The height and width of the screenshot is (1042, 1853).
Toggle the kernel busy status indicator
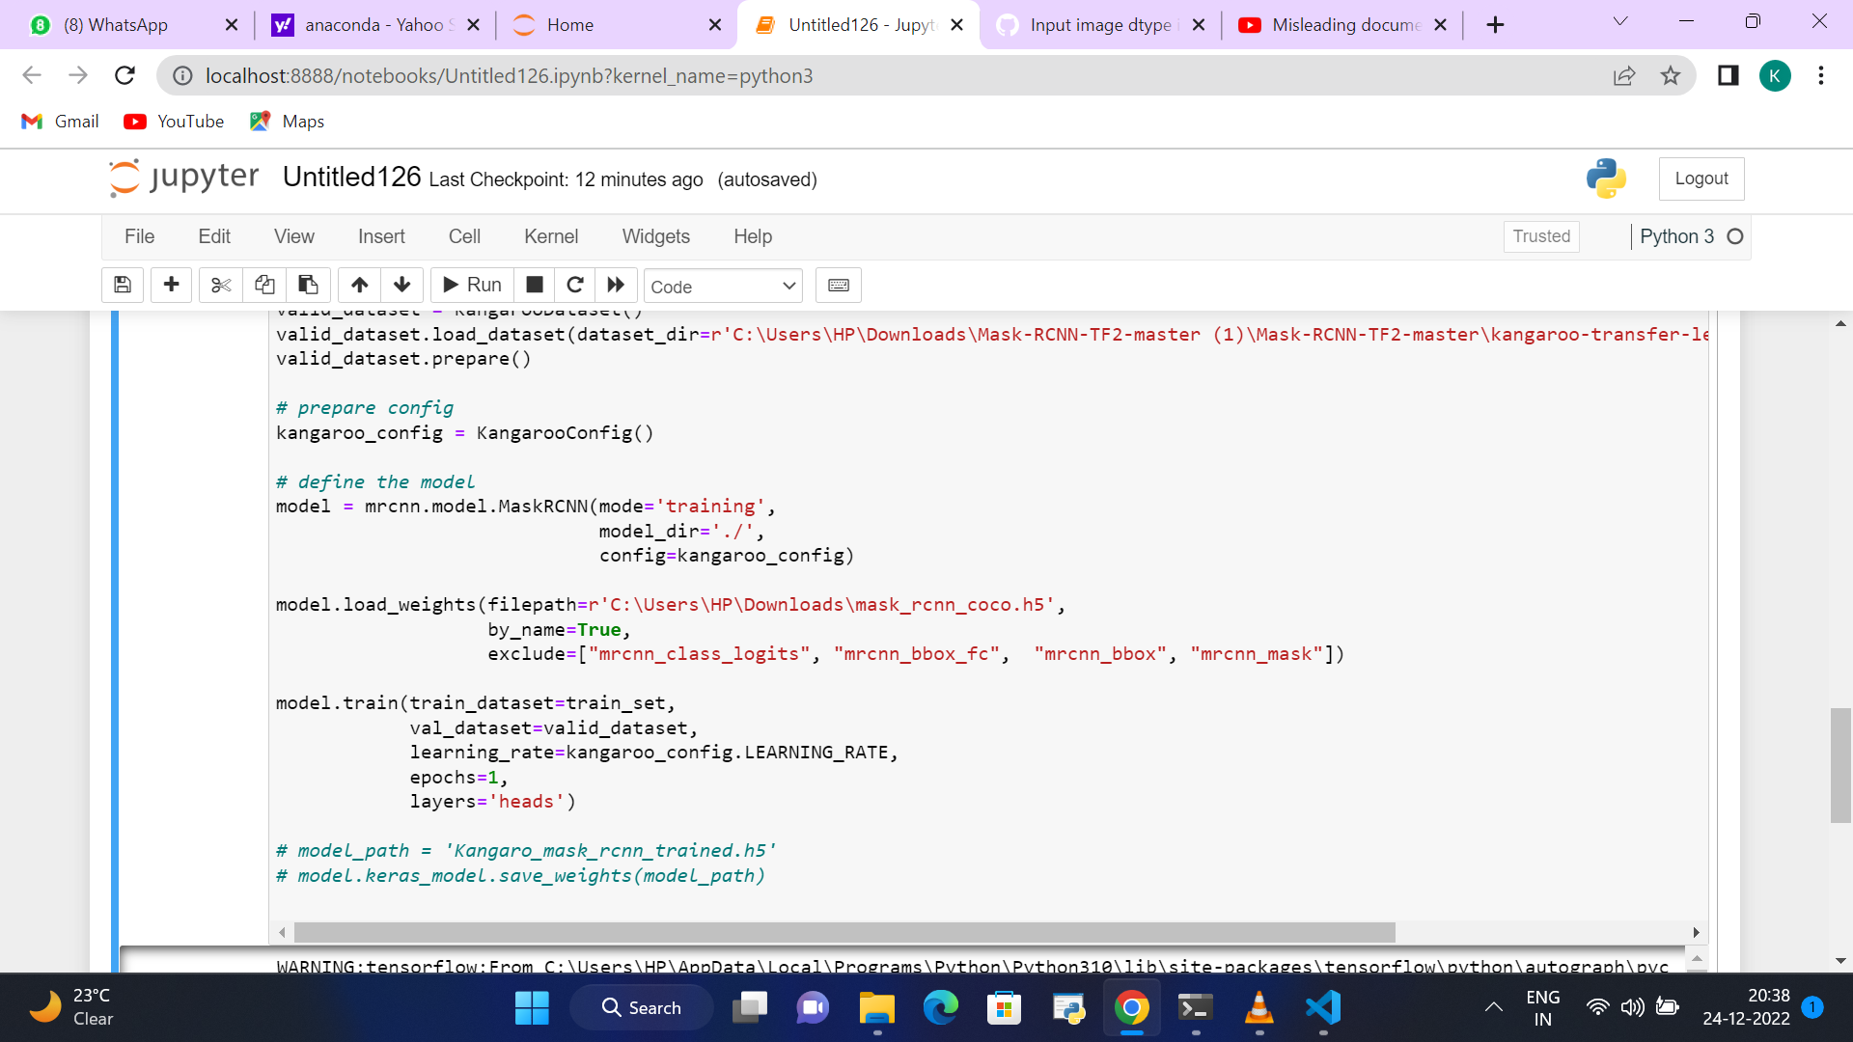click(1736, 236)
